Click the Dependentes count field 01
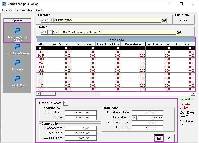Viewport: 199px width, 143px height. 134,118
